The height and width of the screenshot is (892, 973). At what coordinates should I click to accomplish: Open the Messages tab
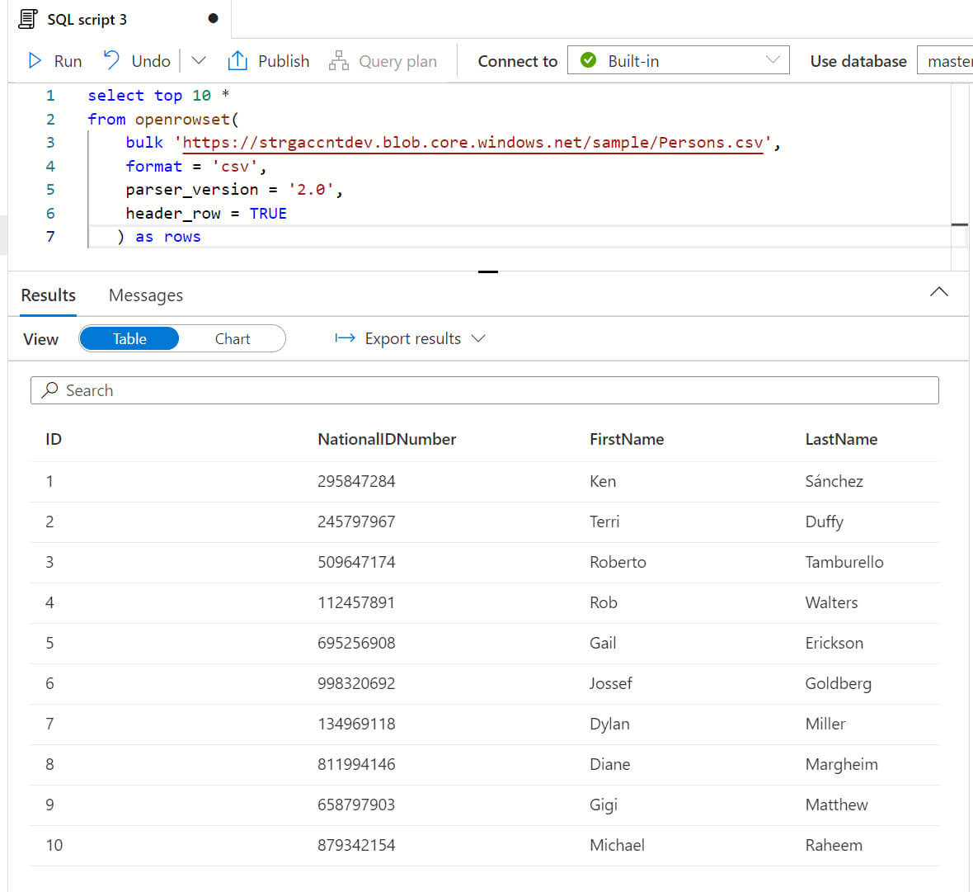click(146, 295)
